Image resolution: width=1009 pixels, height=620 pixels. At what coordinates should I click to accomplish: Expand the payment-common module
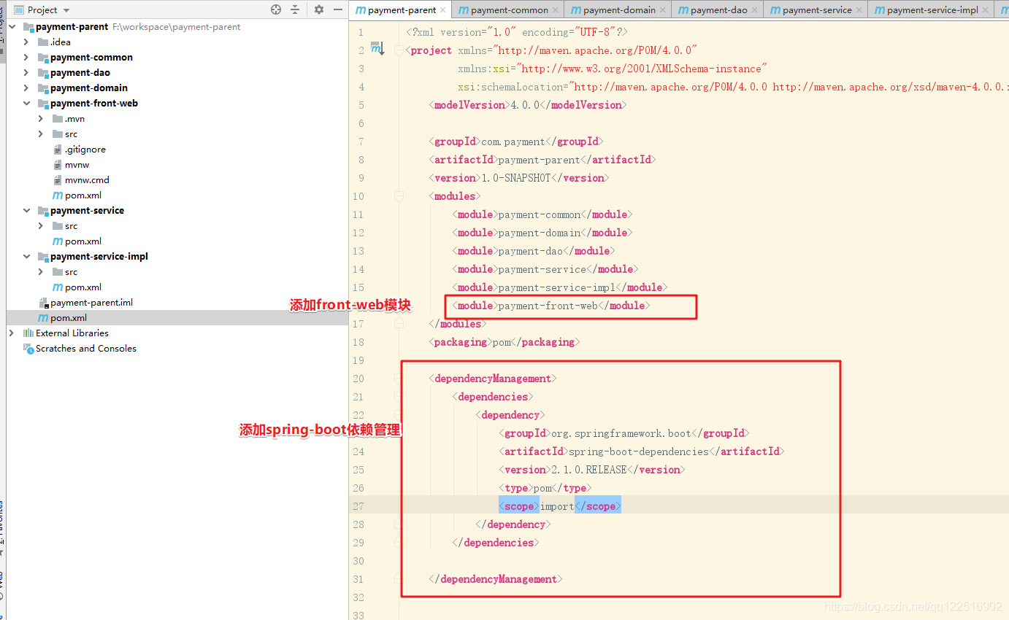(26, 58)
